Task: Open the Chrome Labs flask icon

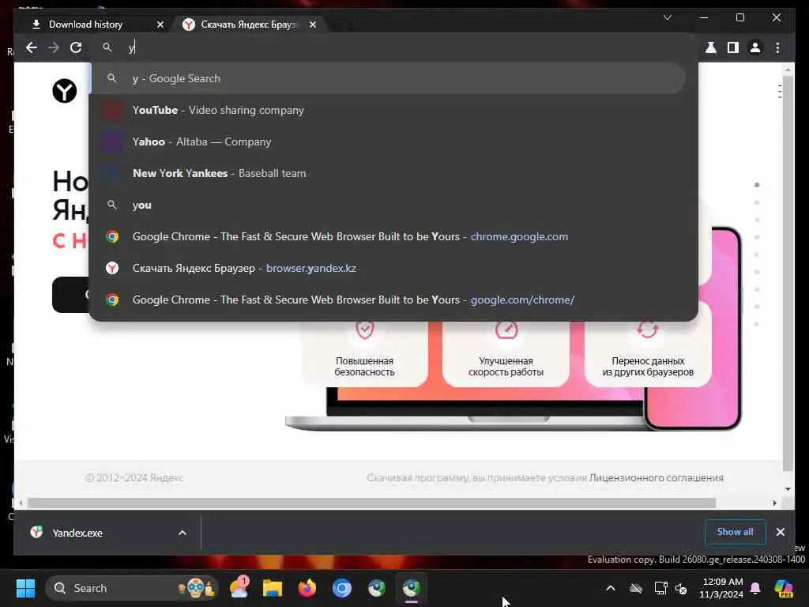Action: [710, 47]
